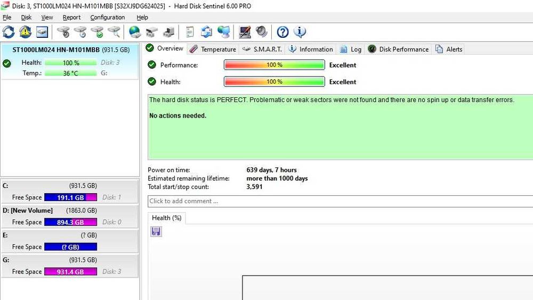Select disk ST1000LM024 HN-M101MBB in list

70,61
